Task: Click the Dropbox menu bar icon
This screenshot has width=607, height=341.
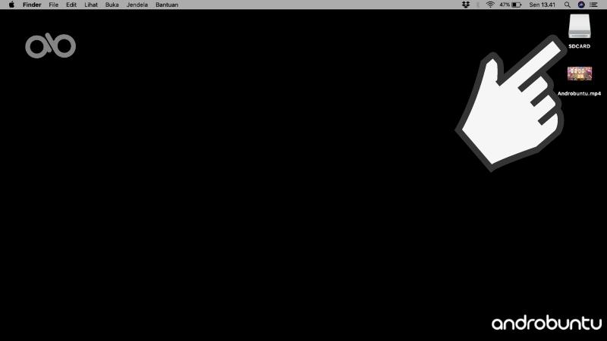Action: (x=466, y=5)
